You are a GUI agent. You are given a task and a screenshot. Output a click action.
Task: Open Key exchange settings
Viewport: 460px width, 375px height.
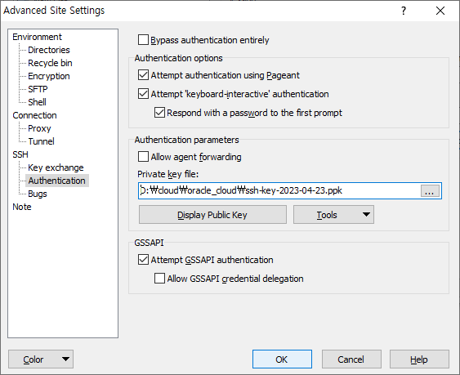pyautogui.click(x=56, y=167)
